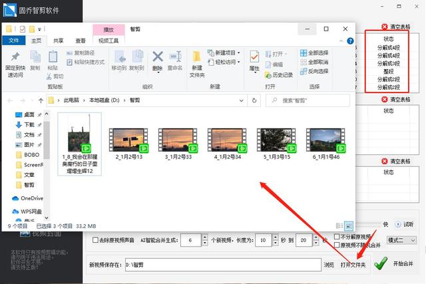Select video thumbnail 6_1月1号46
Screen dimensions: 426x284
(x=326, y=144)
